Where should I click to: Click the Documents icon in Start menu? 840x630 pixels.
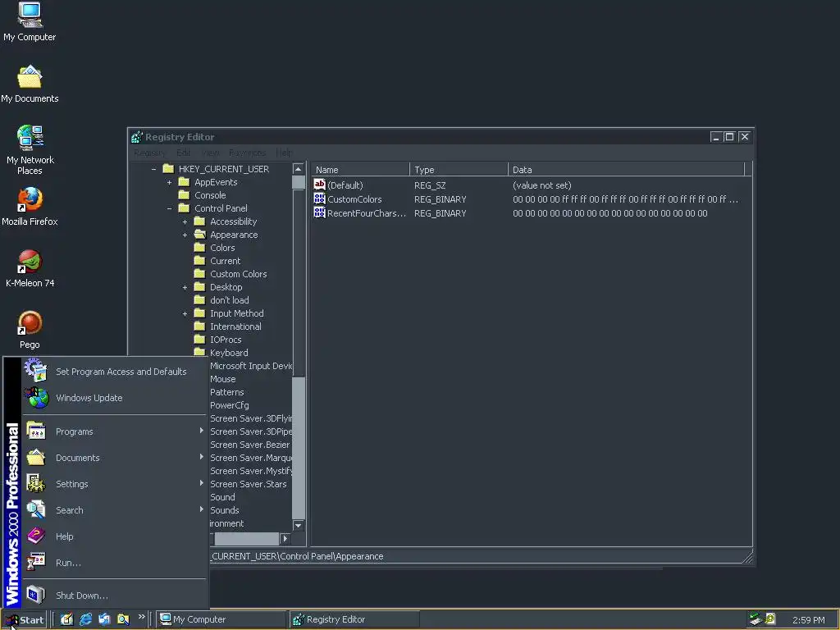tap(36, 457)
